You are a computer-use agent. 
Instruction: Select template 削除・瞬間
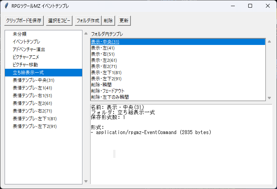[x=178, y=85]
